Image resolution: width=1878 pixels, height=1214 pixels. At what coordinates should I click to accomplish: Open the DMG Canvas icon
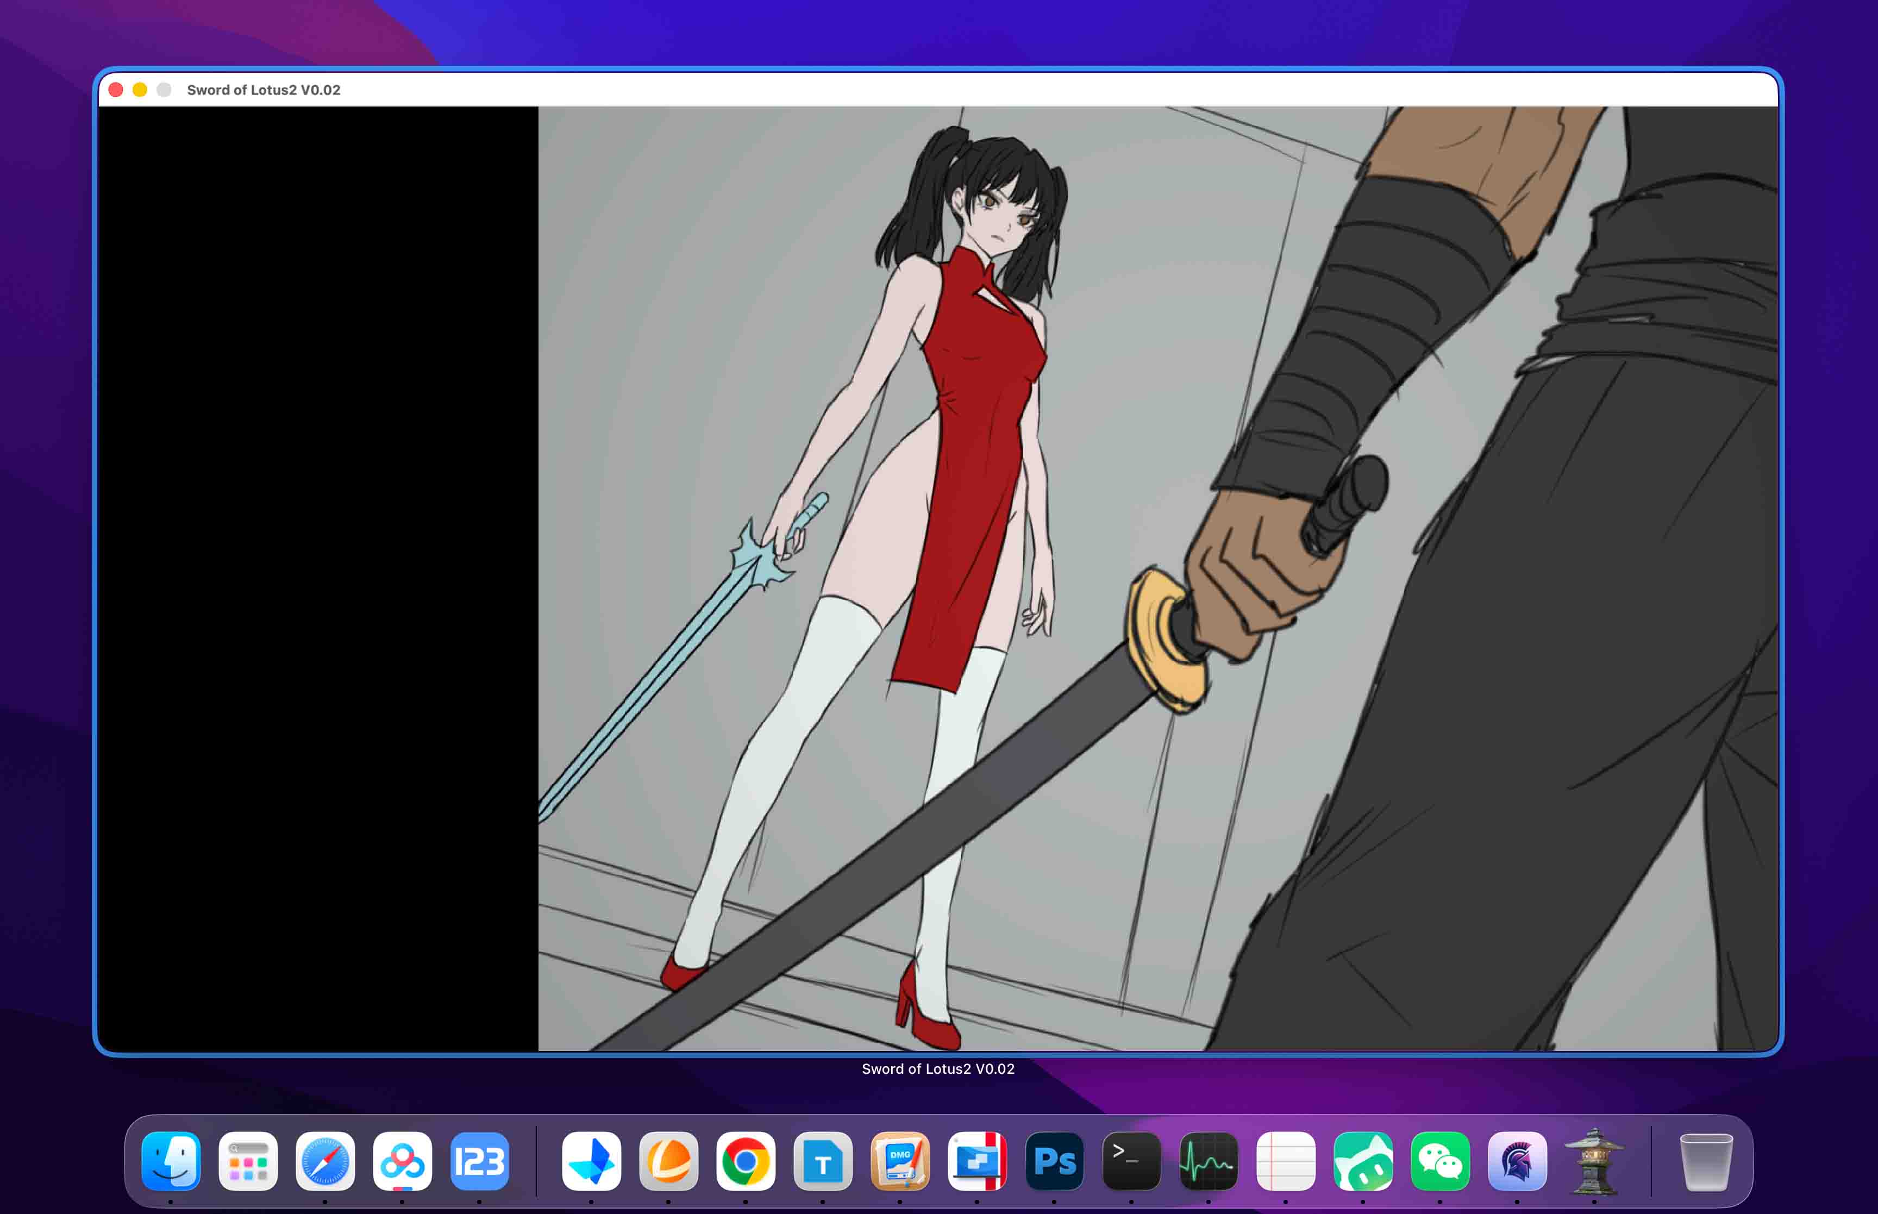pos(900,1160)
